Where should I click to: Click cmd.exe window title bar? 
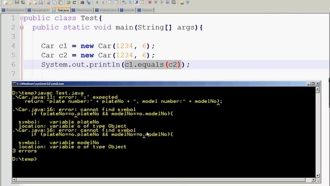click(x=166, y=84)
